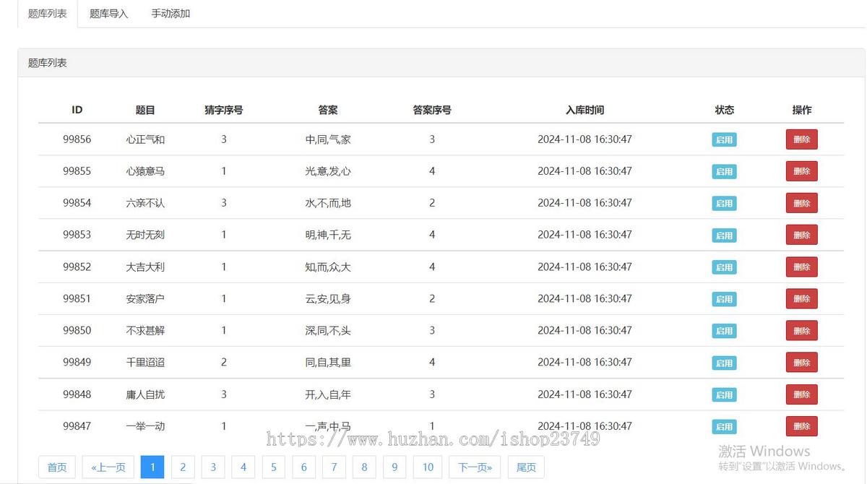Select the ID cell 99856

tap(77, 139)
